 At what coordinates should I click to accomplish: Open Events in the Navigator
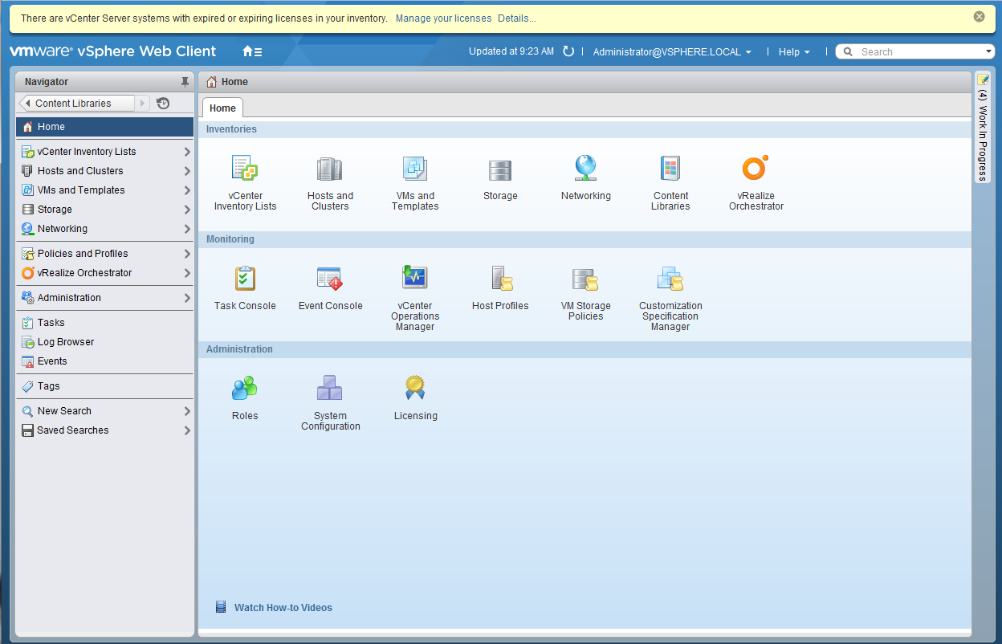point(104,361)
